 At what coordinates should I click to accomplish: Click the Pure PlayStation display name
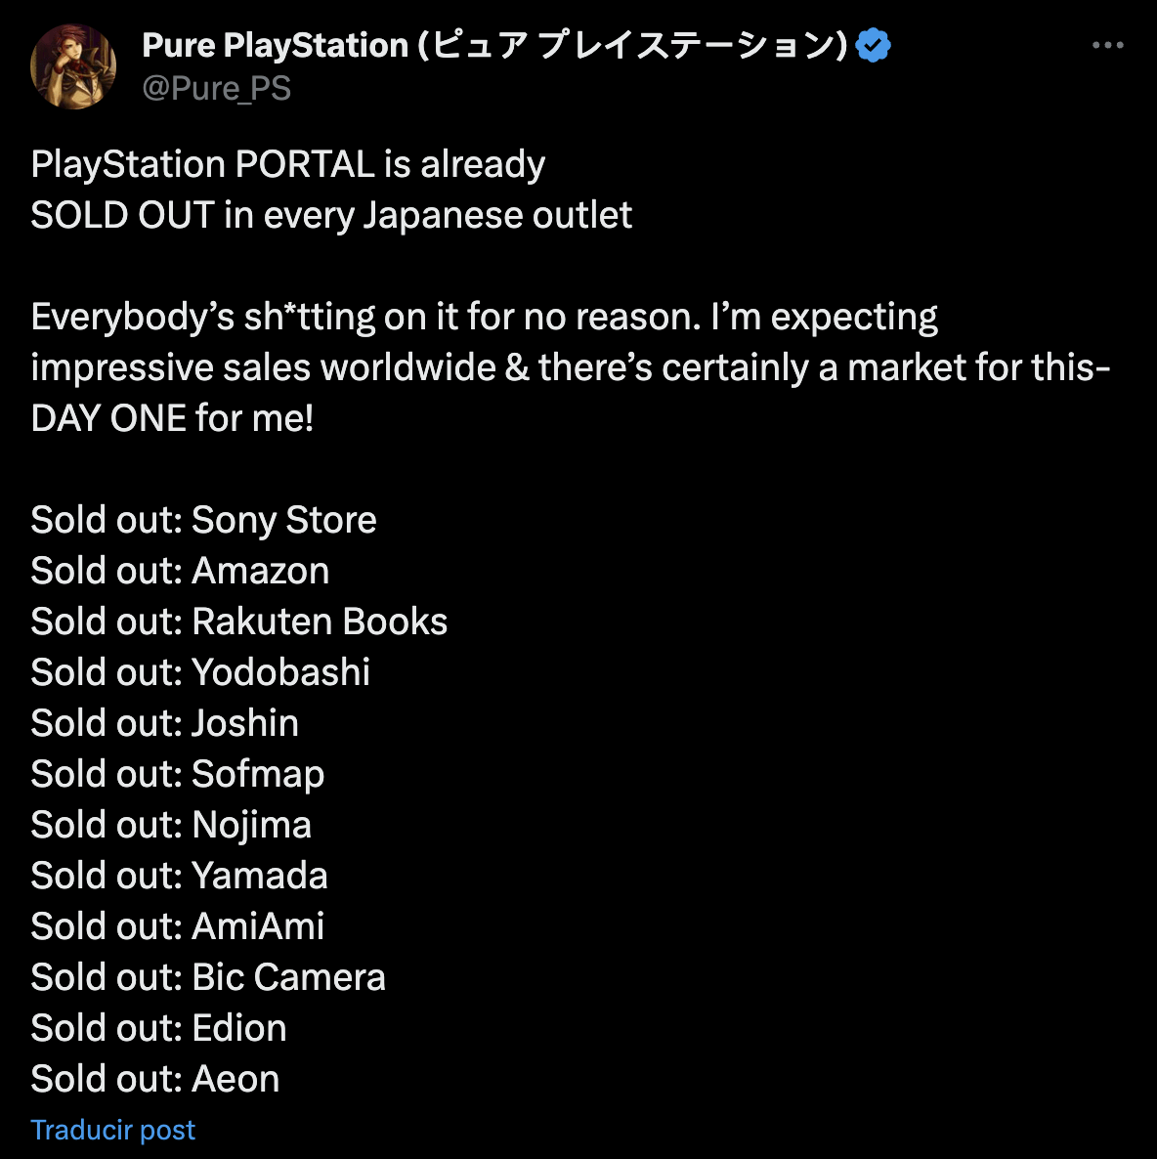point(494,45)
